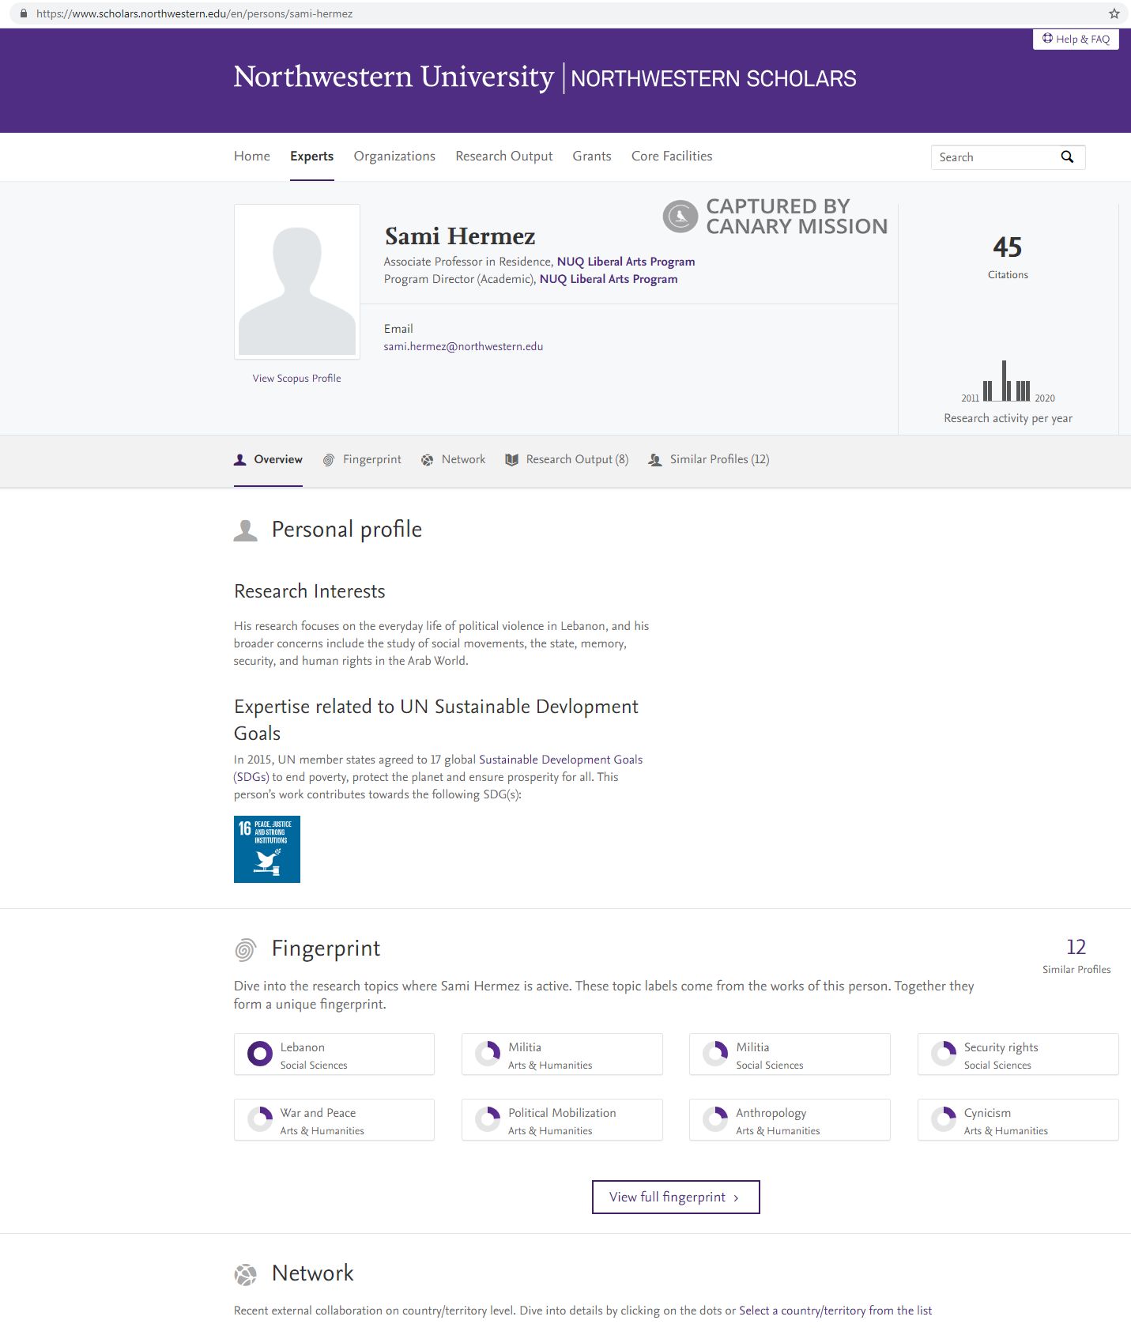
Task: Click the search magnifying glass icon
Action: pos(1067,157)
